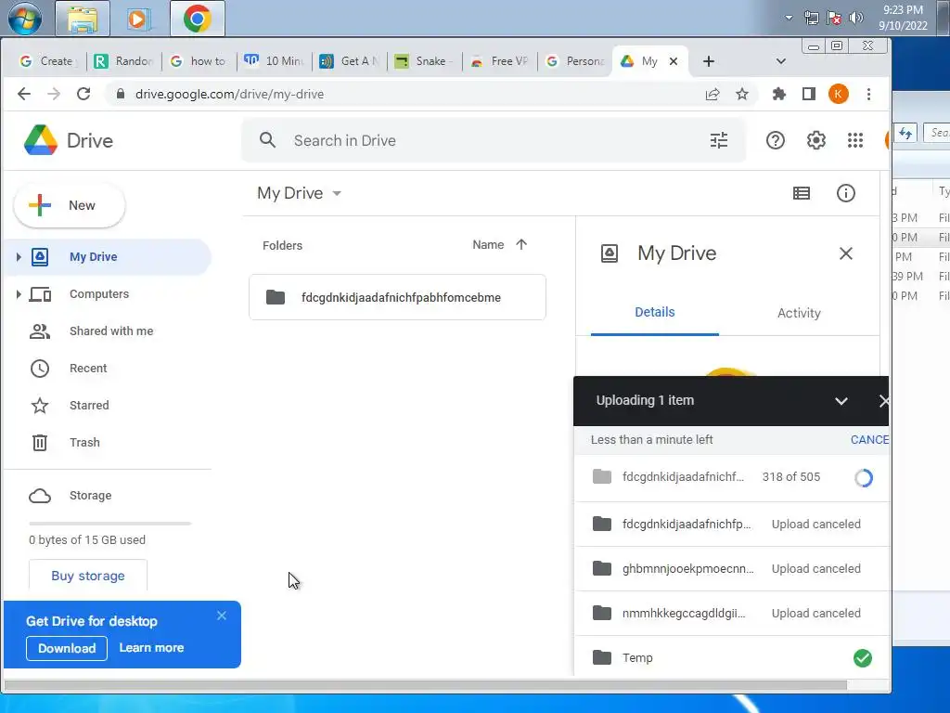Open the Chrome profile K avatar
The image size is (950, 713).
(x=839, y=94)
